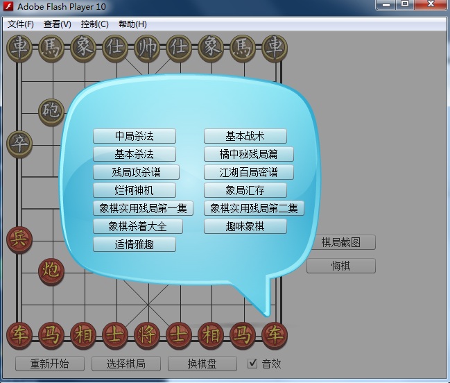The image size is (450, 383).
Task: Pick the black 馬 horse next to the right chariot
Action: [243, 49]
